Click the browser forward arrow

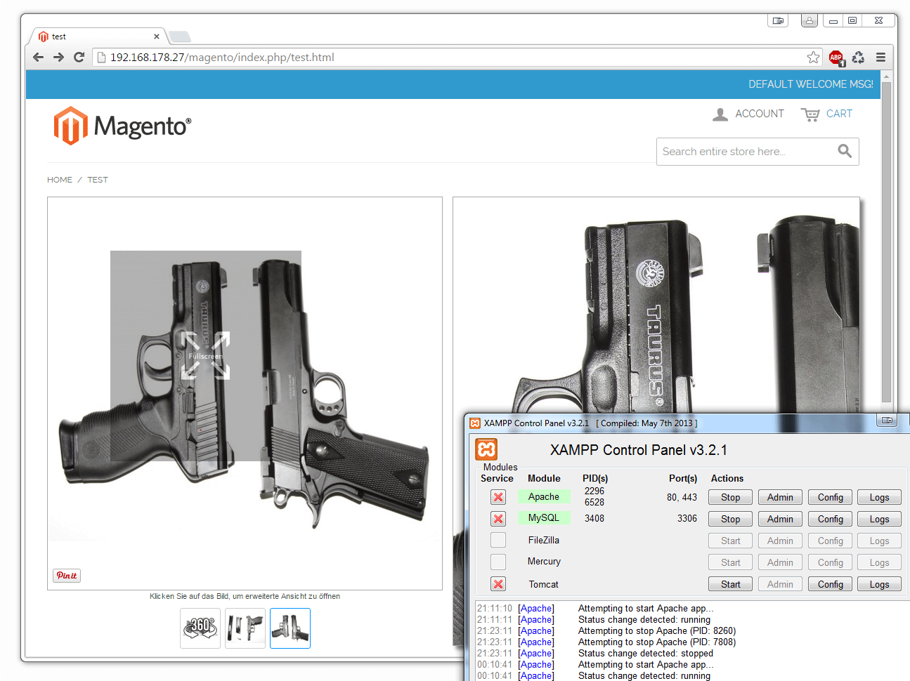coord(58,58)
